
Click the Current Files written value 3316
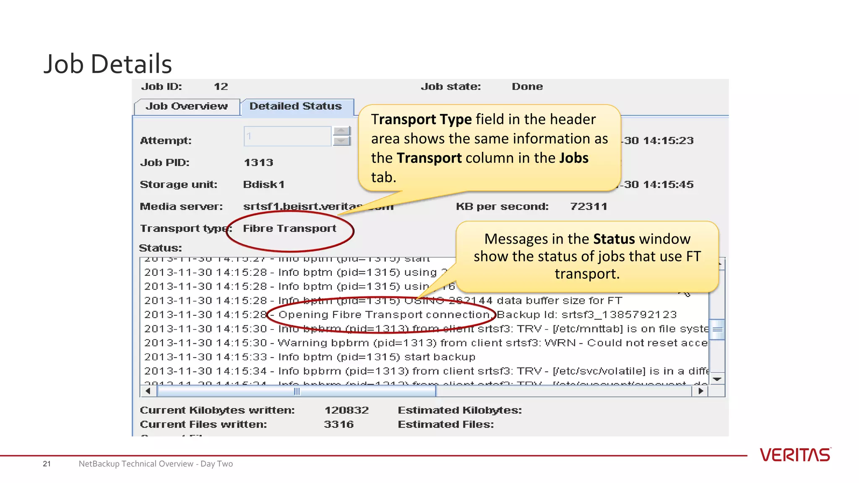(x=338, y=425)
